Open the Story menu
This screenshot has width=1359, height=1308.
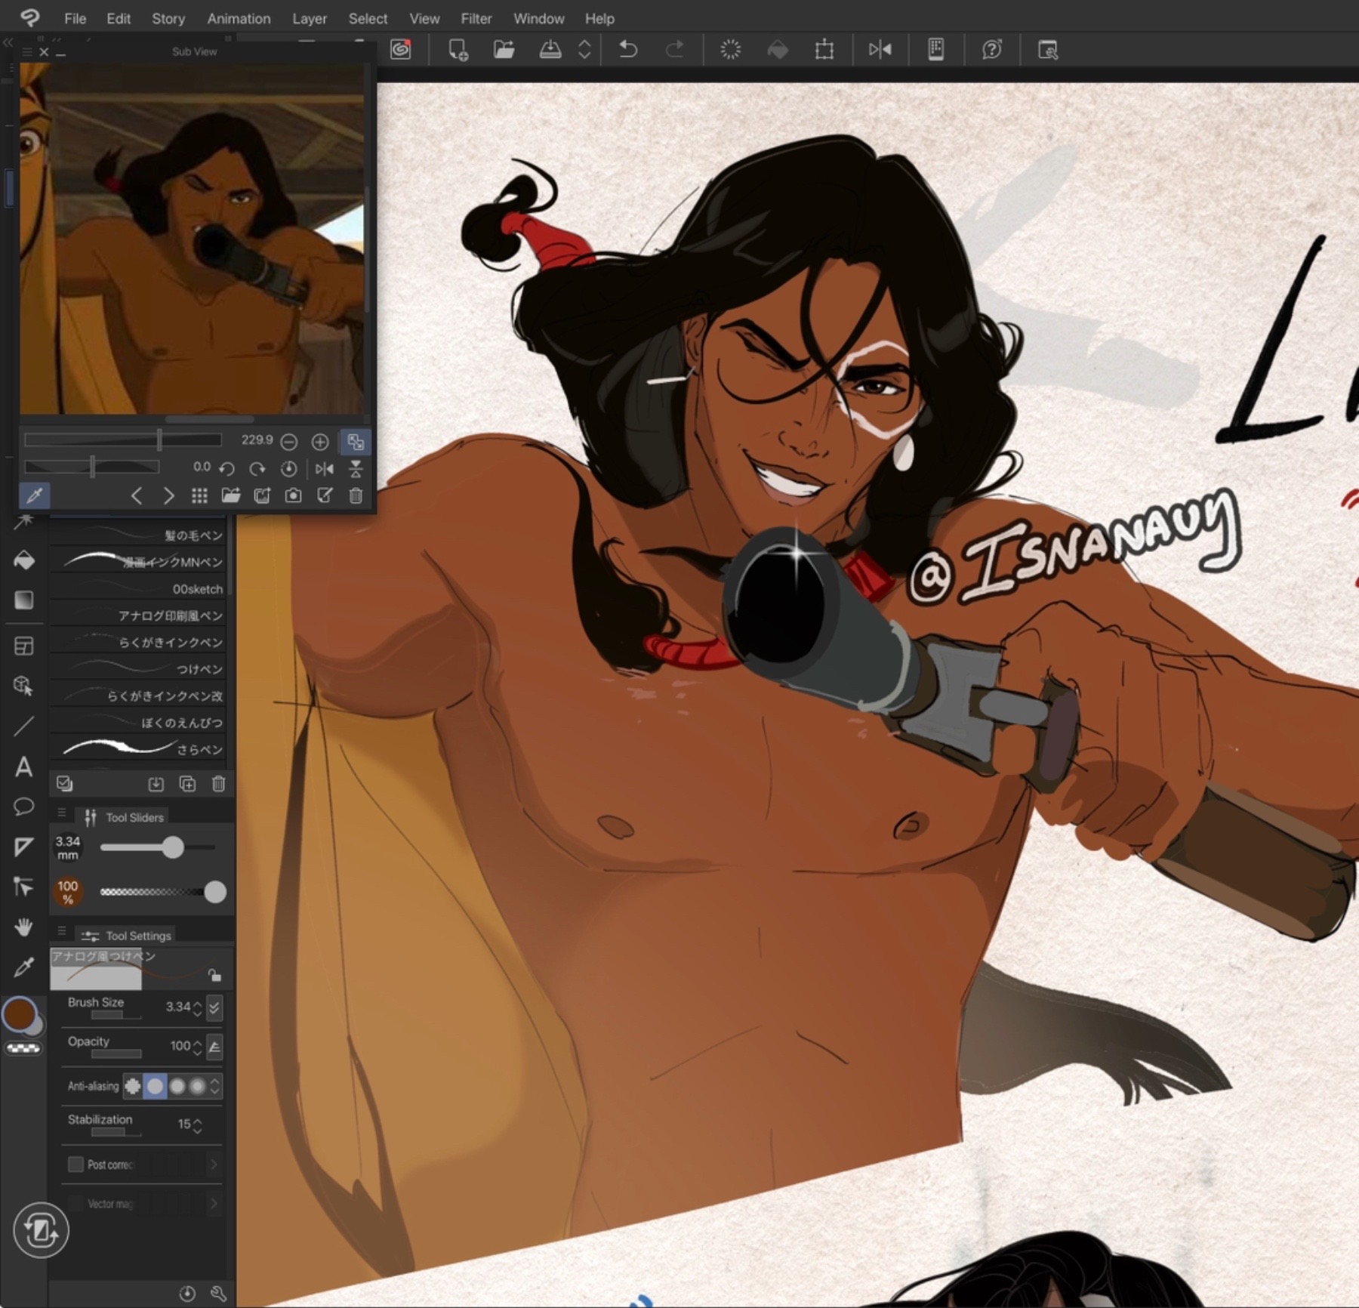pos(168,18)
